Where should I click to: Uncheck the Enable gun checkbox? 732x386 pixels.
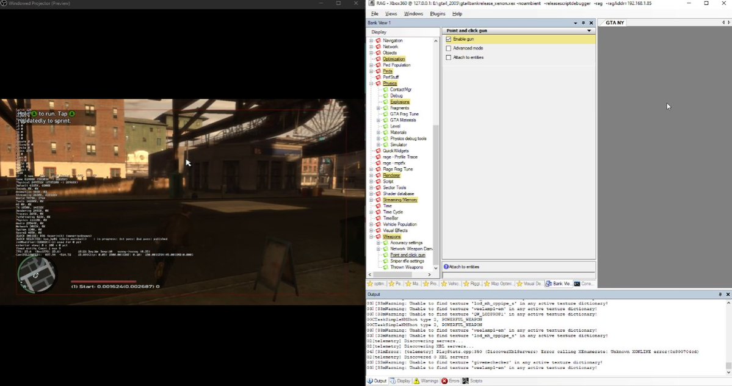[449, 39]
